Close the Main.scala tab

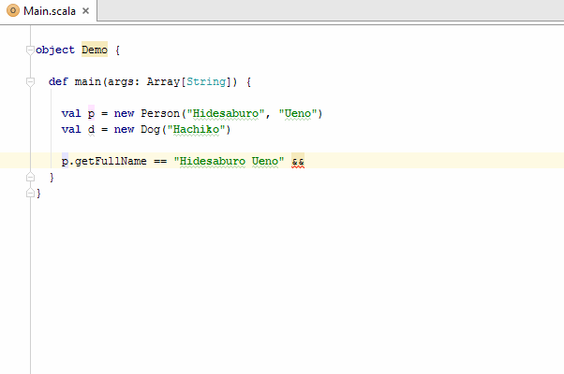click(85, 11)
